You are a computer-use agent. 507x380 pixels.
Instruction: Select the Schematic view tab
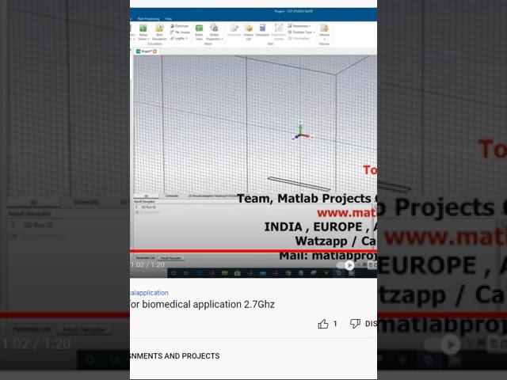click(172, 196)
